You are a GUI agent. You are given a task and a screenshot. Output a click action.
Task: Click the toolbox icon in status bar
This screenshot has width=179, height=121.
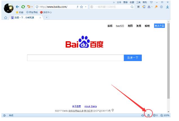tap(149, 116)
